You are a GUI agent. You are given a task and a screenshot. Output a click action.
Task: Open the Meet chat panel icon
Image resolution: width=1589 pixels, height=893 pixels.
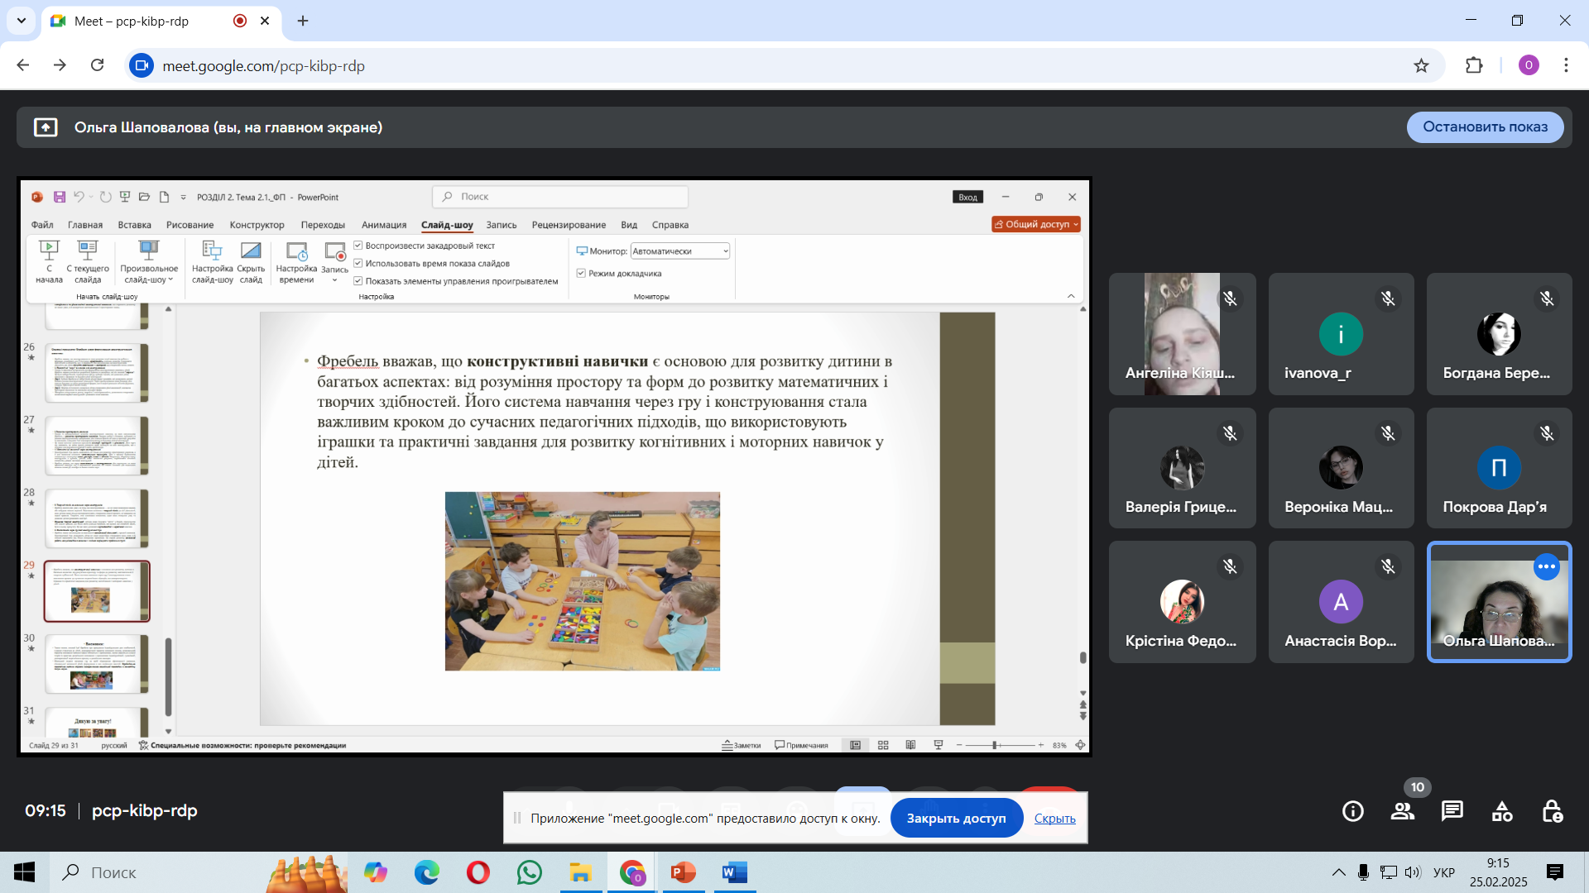1452,811
